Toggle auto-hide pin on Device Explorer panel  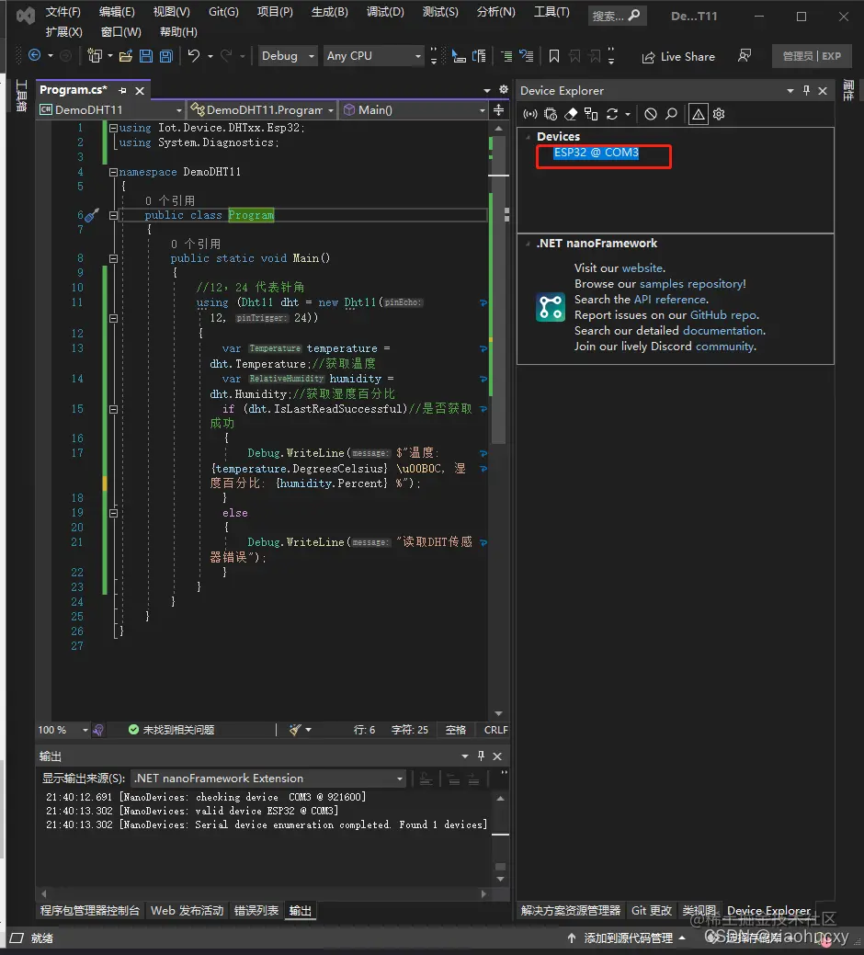806,90
